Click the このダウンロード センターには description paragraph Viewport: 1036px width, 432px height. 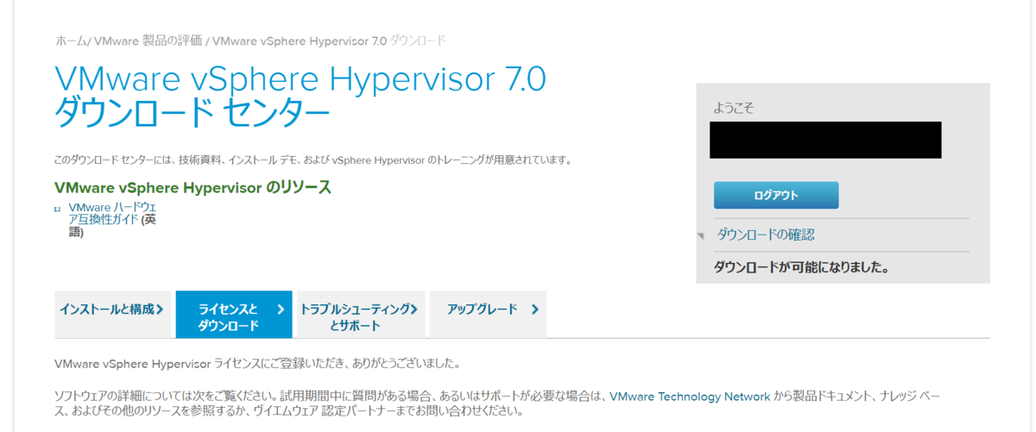coord(313,160)
